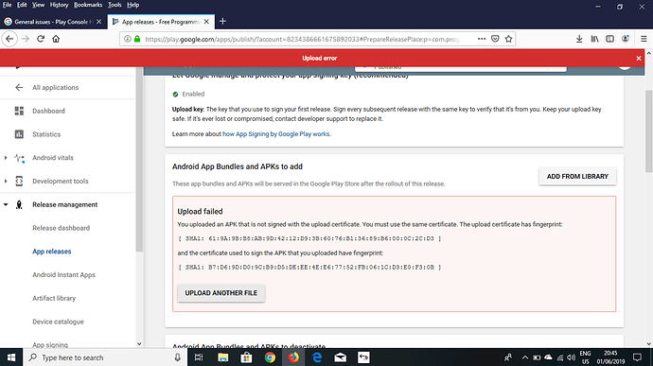Click the UPLOAD ANOTHER FILE button
The width and height of the screenshot is (653, 366).
point(221,293)
